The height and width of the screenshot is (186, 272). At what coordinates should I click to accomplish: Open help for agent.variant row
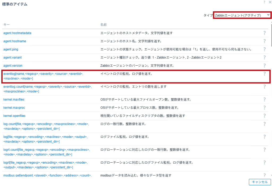click(265, 57)
